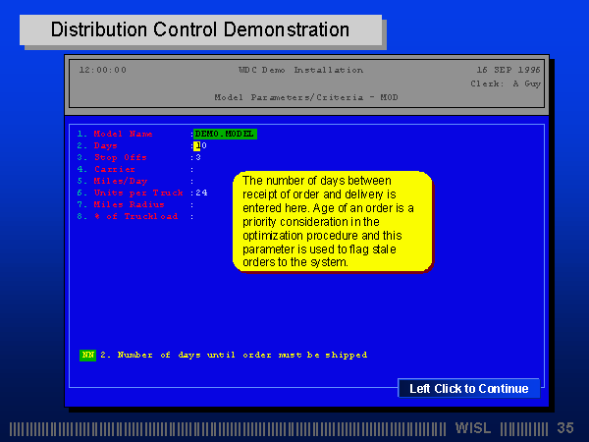Select the Model Name label
Image resolution: width=589 pixels, height=442 pixels.
click(124, 134)
